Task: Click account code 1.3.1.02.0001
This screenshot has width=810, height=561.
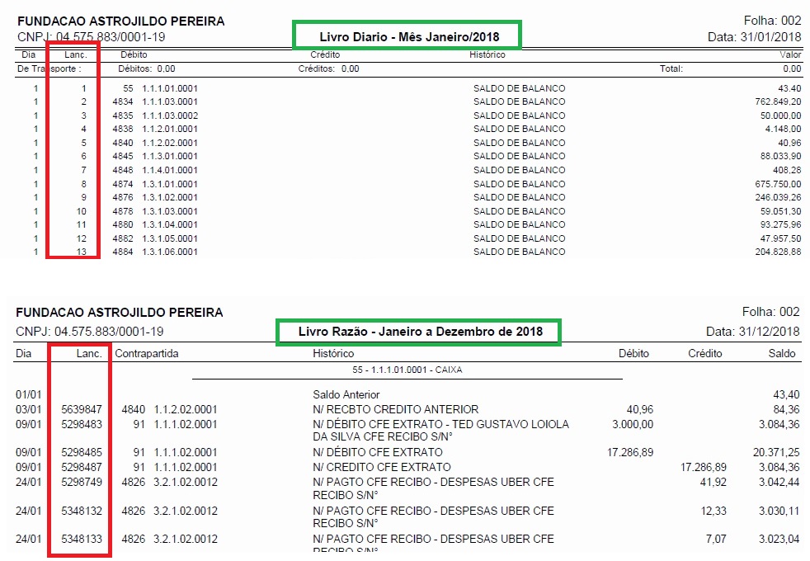Action: click(170, 197)
